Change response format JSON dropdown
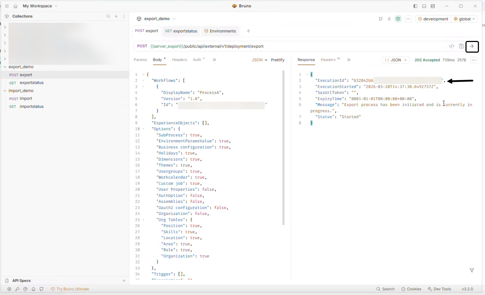 (x=396, y=60)
